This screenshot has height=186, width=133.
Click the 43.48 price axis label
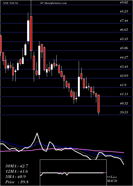coord(124,67)
